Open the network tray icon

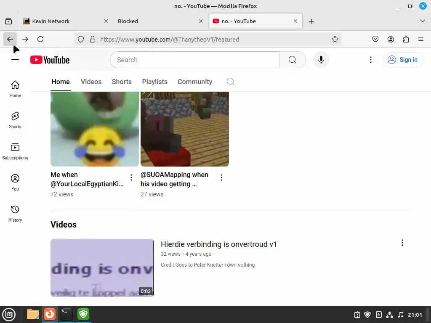389,315
